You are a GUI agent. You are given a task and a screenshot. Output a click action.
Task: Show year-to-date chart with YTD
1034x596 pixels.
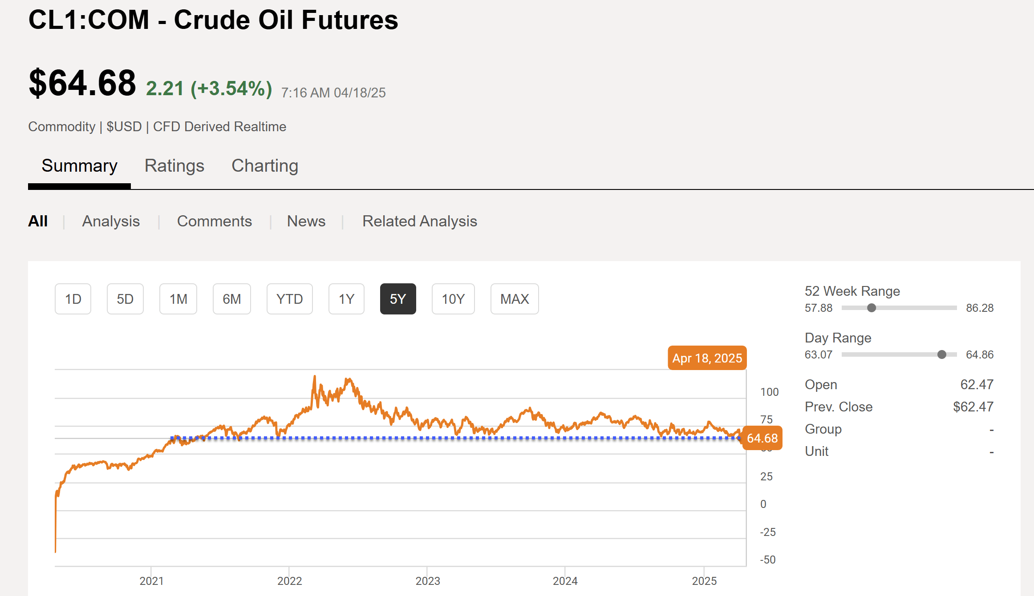pos(289,299)
